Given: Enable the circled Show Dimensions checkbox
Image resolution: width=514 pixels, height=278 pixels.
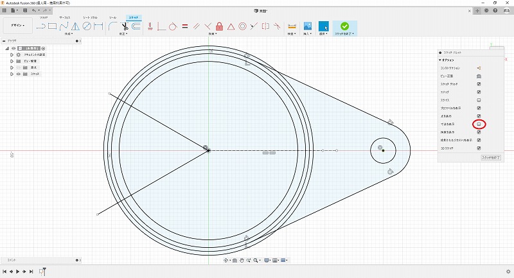Looking at the screenshot, I should pos(479,124).
